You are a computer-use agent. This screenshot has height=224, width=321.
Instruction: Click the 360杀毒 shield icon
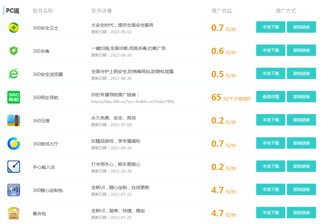[14, 51]
